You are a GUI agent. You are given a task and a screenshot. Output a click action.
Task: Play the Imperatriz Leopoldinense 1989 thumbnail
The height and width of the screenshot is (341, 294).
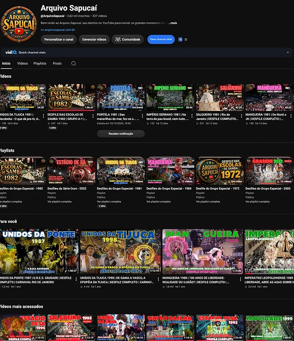point(269,251)
